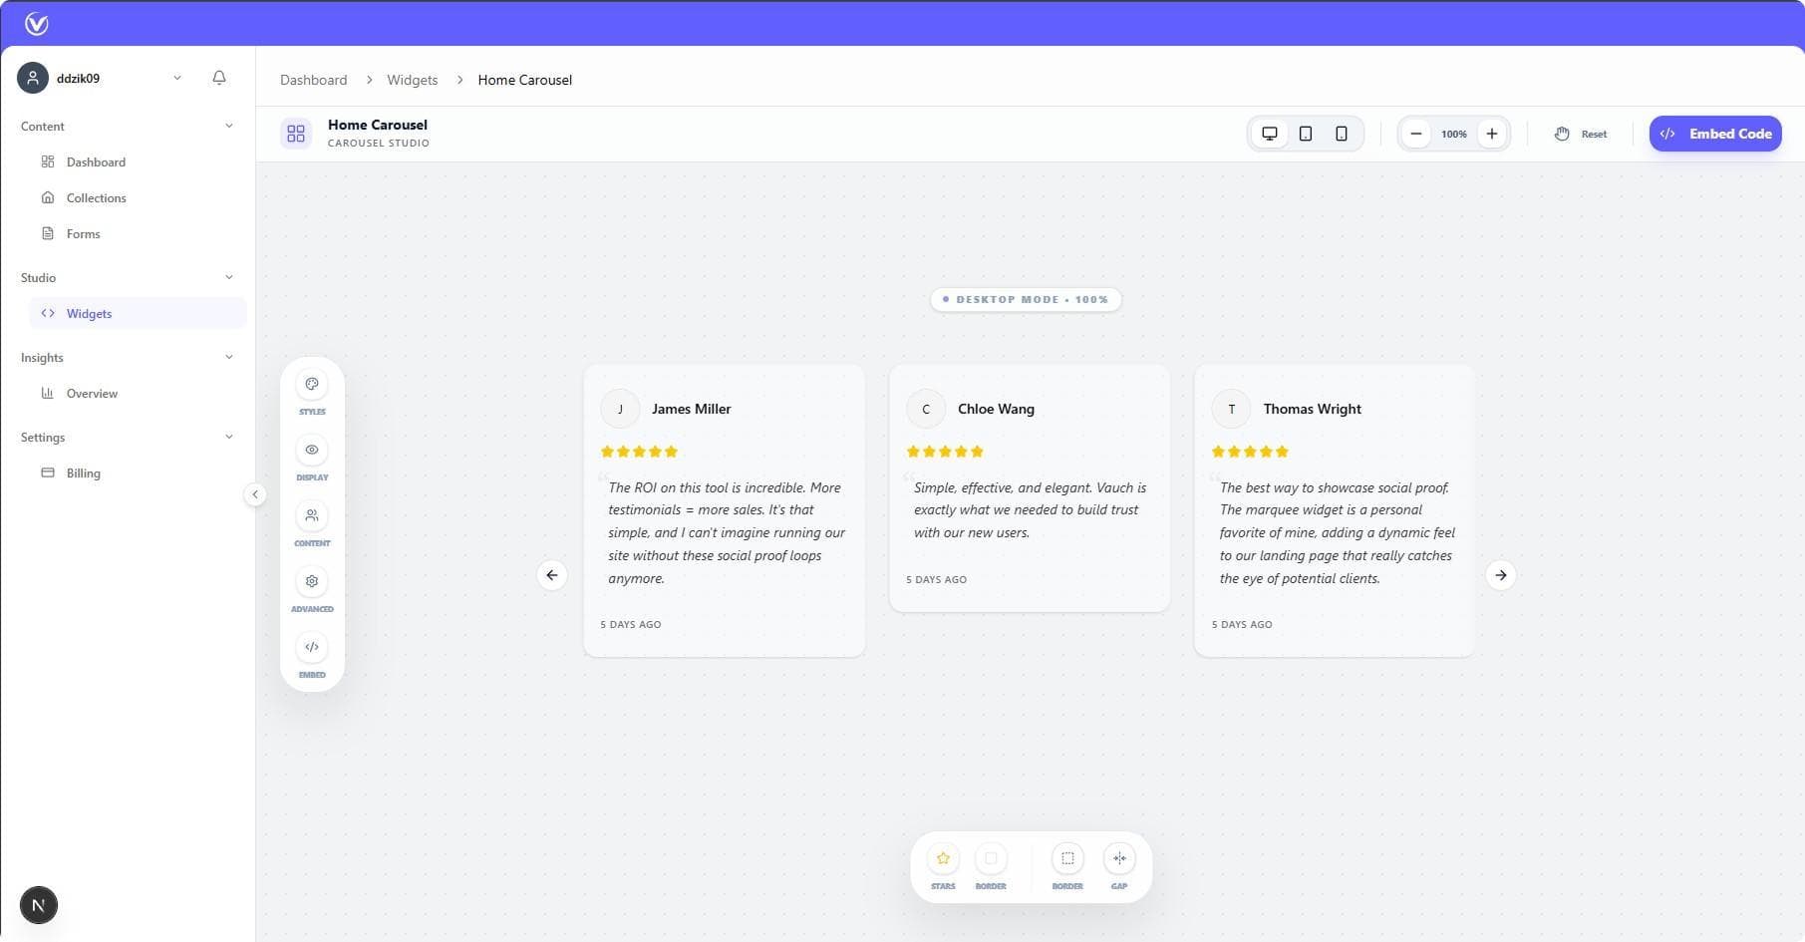
Task: Open the Styles panel in the left toolbar
Action: click(x=312, y=383)
